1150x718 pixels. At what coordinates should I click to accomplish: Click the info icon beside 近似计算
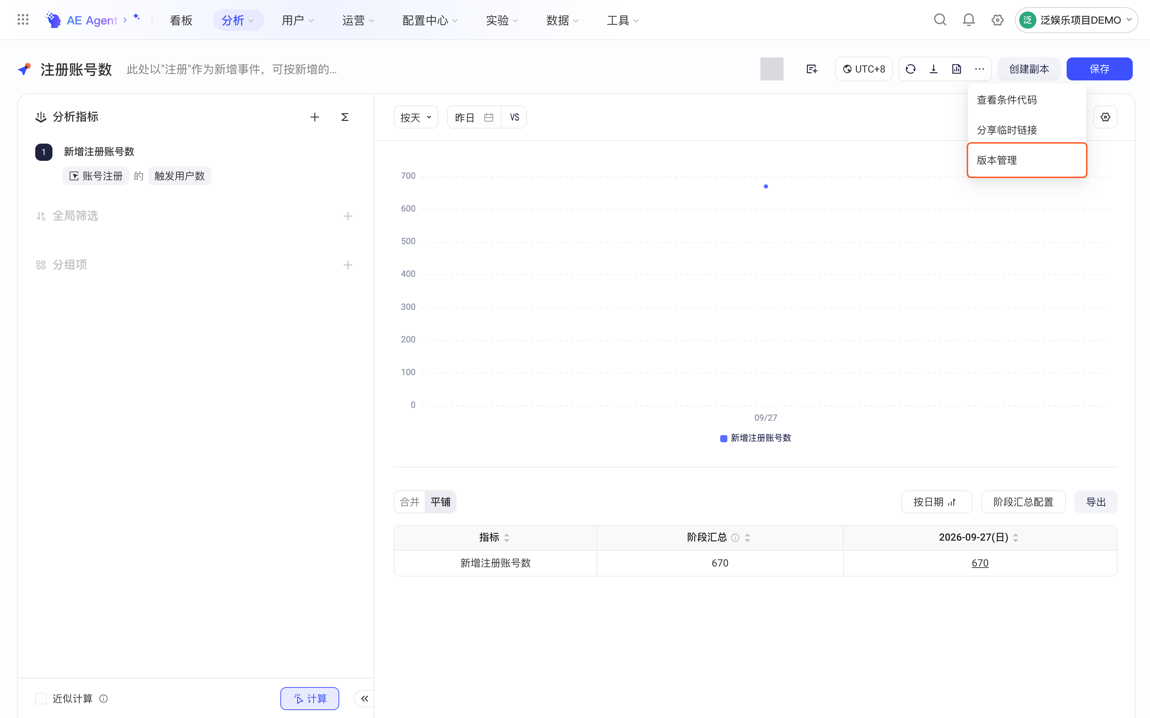coord(103,699)
